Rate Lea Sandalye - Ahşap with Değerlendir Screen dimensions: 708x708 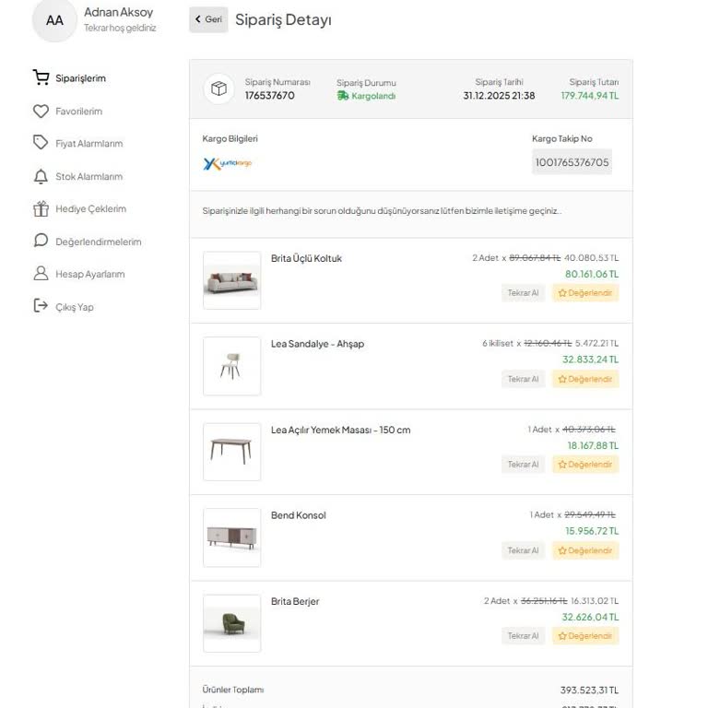(x=585, y=379)
